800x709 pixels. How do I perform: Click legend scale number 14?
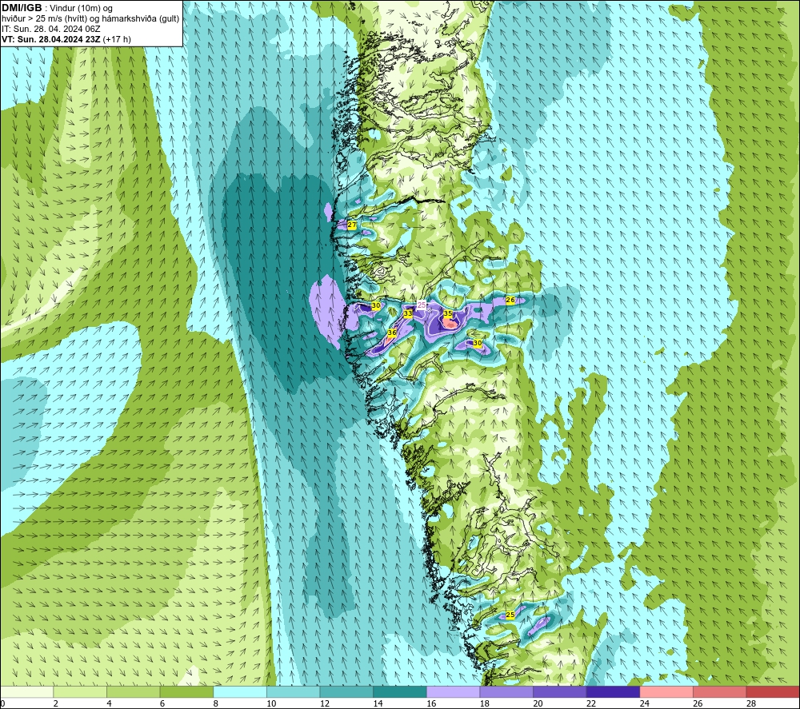(x=378, y=703)
